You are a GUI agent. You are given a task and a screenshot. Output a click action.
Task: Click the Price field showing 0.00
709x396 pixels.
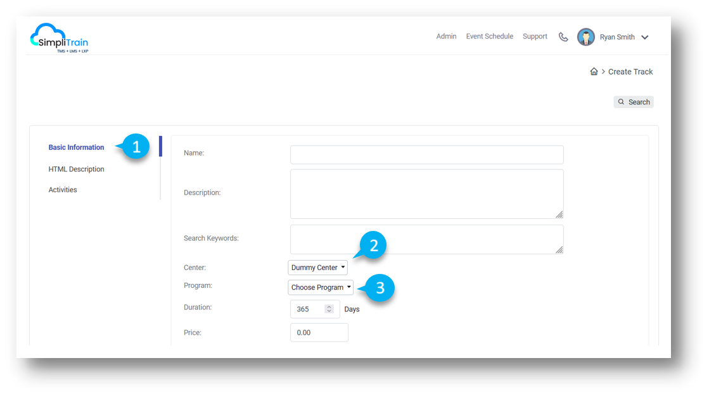pyautogui.click(x=319, y=332)
